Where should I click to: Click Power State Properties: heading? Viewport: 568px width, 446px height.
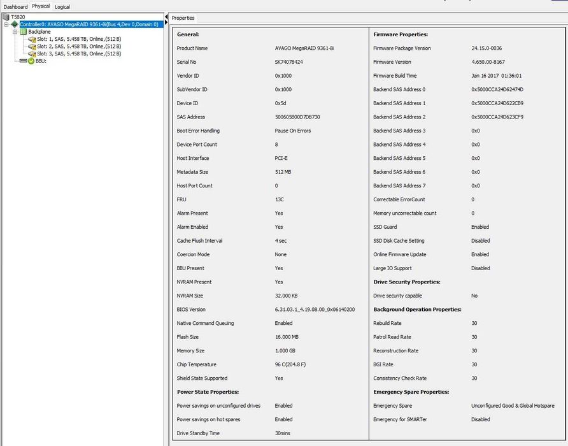click(x=208, y=392)
